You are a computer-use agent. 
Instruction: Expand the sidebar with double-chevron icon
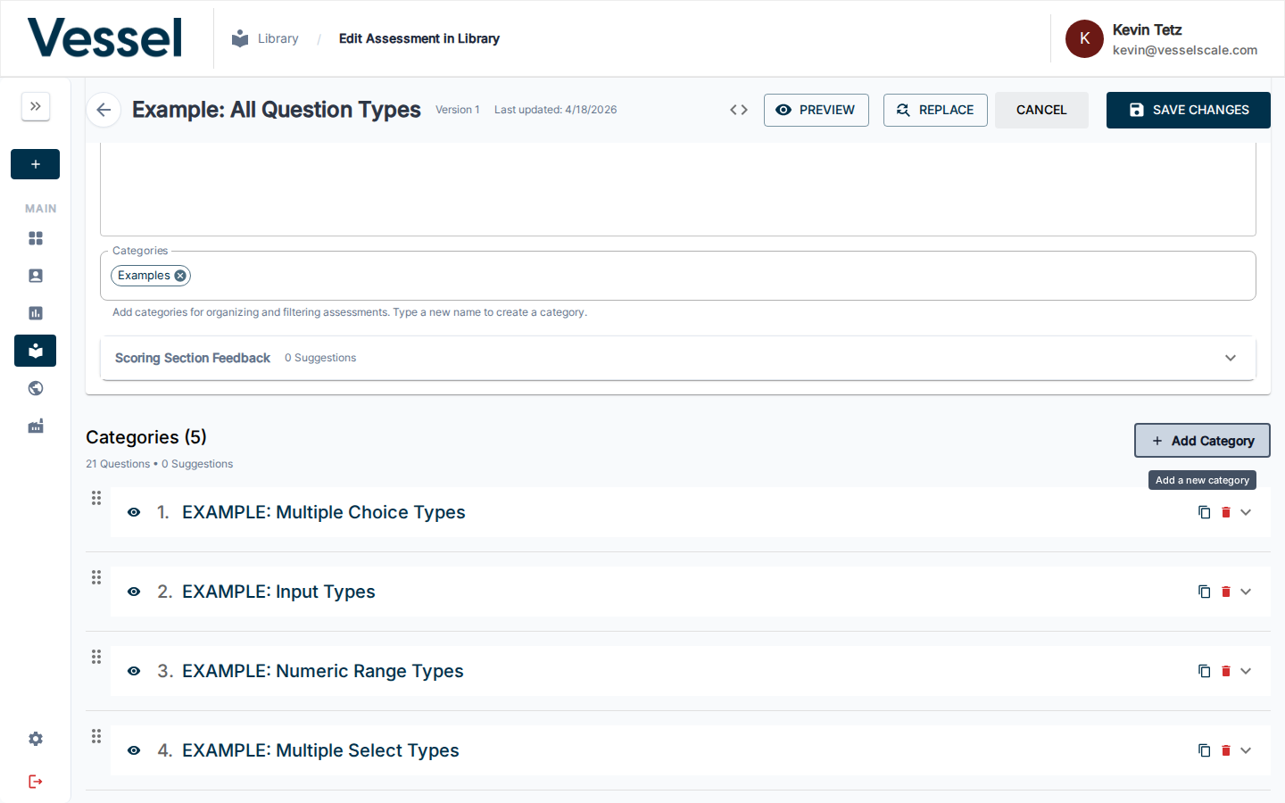click(x=36, y=106)
